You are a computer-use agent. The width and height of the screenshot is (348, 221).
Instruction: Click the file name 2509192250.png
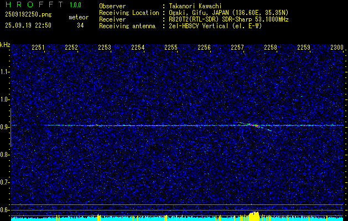[28, 15]
